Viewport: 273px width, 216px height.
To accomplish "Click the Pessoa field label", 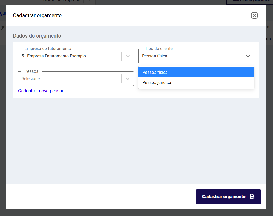I will 31,71.
